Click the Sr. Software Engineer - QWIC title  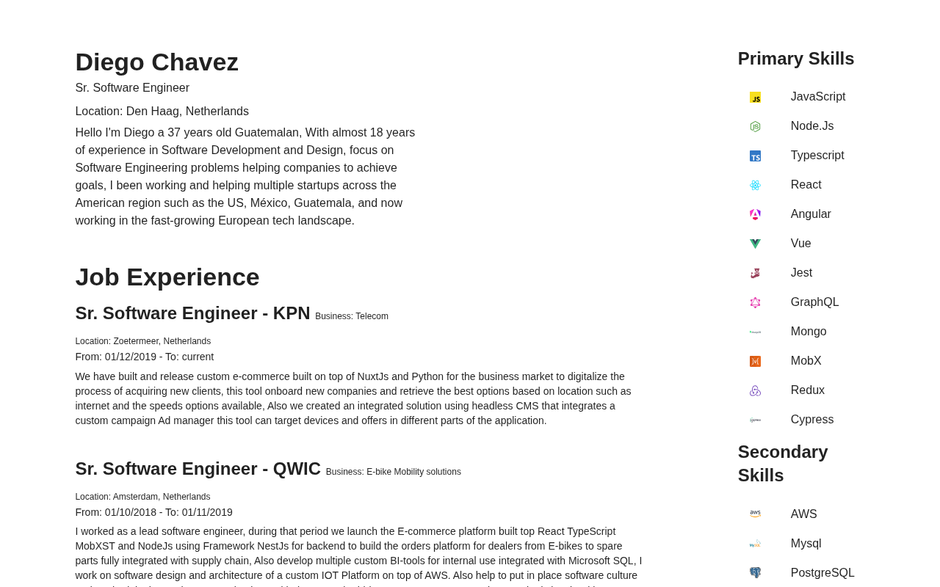pos(198,469)
